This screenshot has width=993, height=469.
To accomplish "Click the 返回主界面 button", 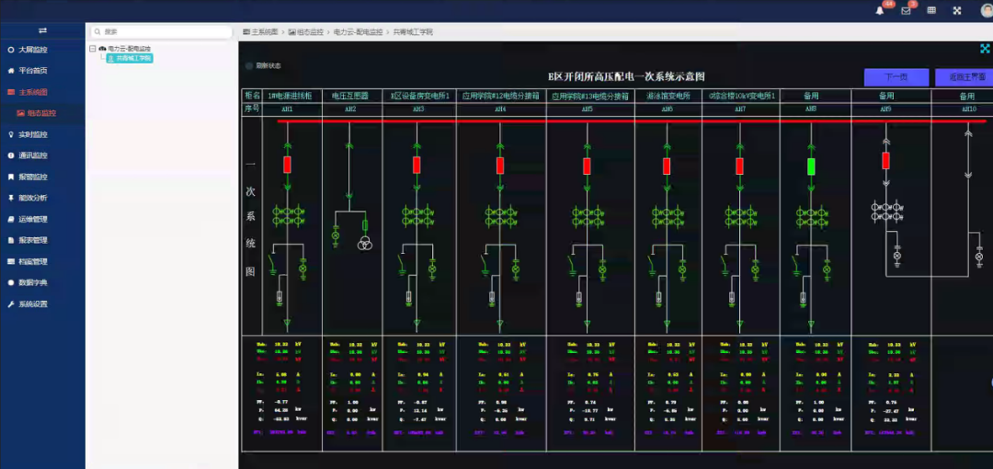I will point(964,77).
